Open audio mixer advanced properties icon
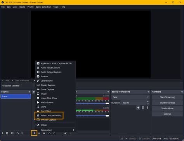 66,133
